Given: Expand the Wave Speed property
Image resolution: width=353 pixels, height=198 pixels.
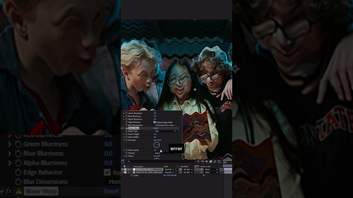Looking at the screenshot, I should tap(124, 150).
